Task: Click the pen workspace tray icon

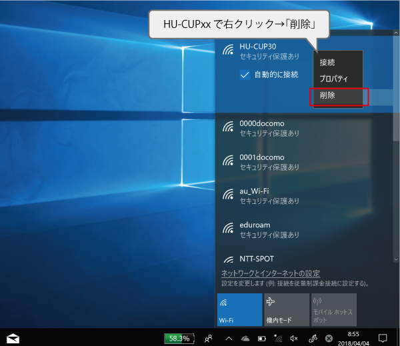Action: tap(313, 339)
